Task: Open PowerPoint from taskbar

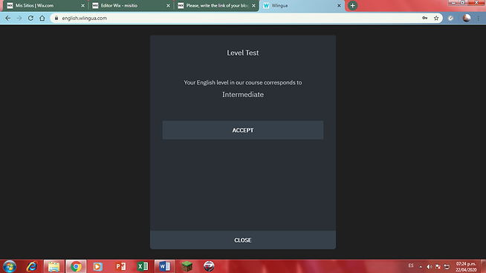Action: pyautogui.click(x=120, y=266)
